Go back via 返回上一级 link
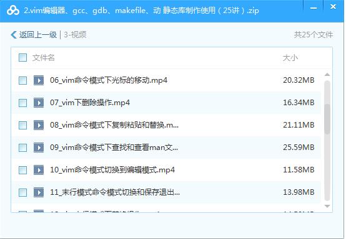This screenshot has height=239, width=346. point(37,35)
